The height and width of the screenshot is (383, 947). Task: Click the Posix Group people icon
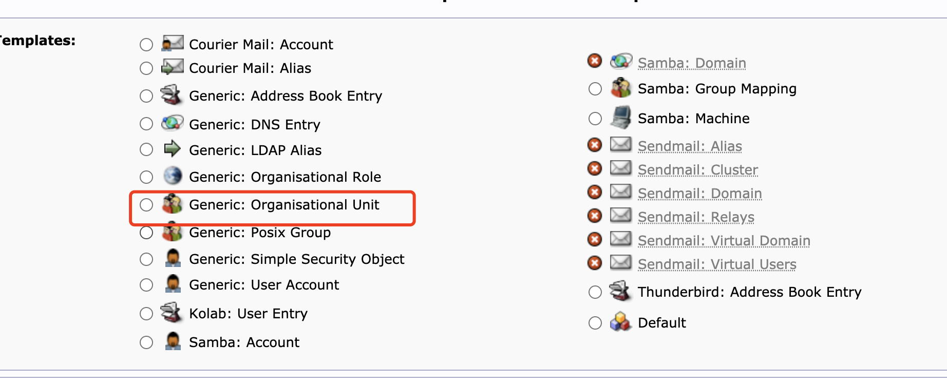click(x=173, y=232)
